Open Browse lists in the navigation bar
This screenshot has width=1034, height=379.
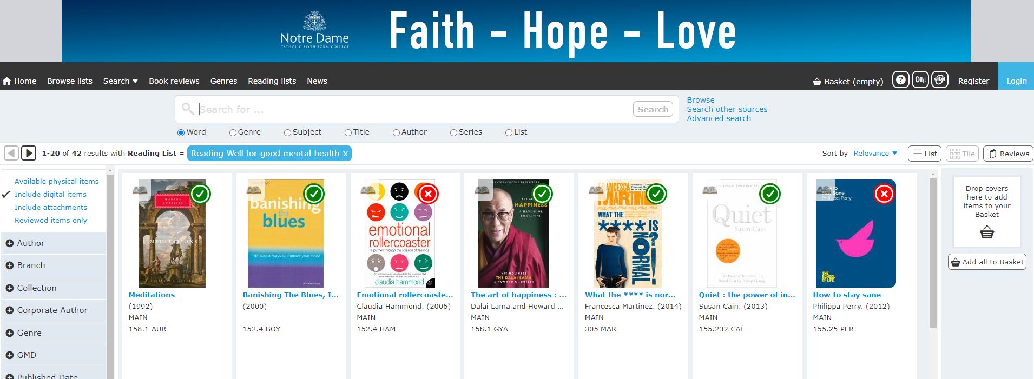click(70, 81)
